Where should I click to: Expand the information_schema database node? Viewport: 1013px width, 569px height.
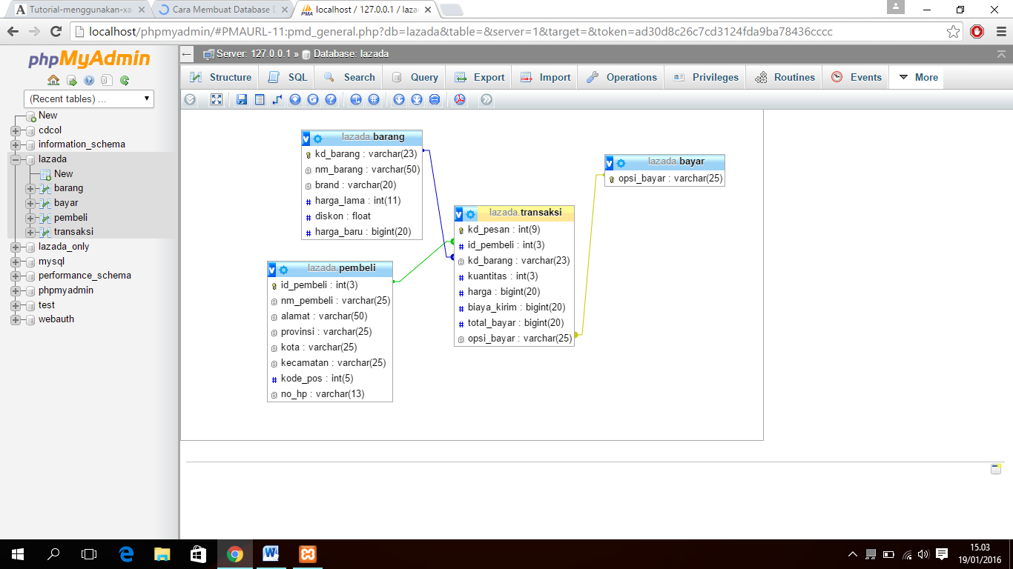pyautogui.click(x=16, y=144)
